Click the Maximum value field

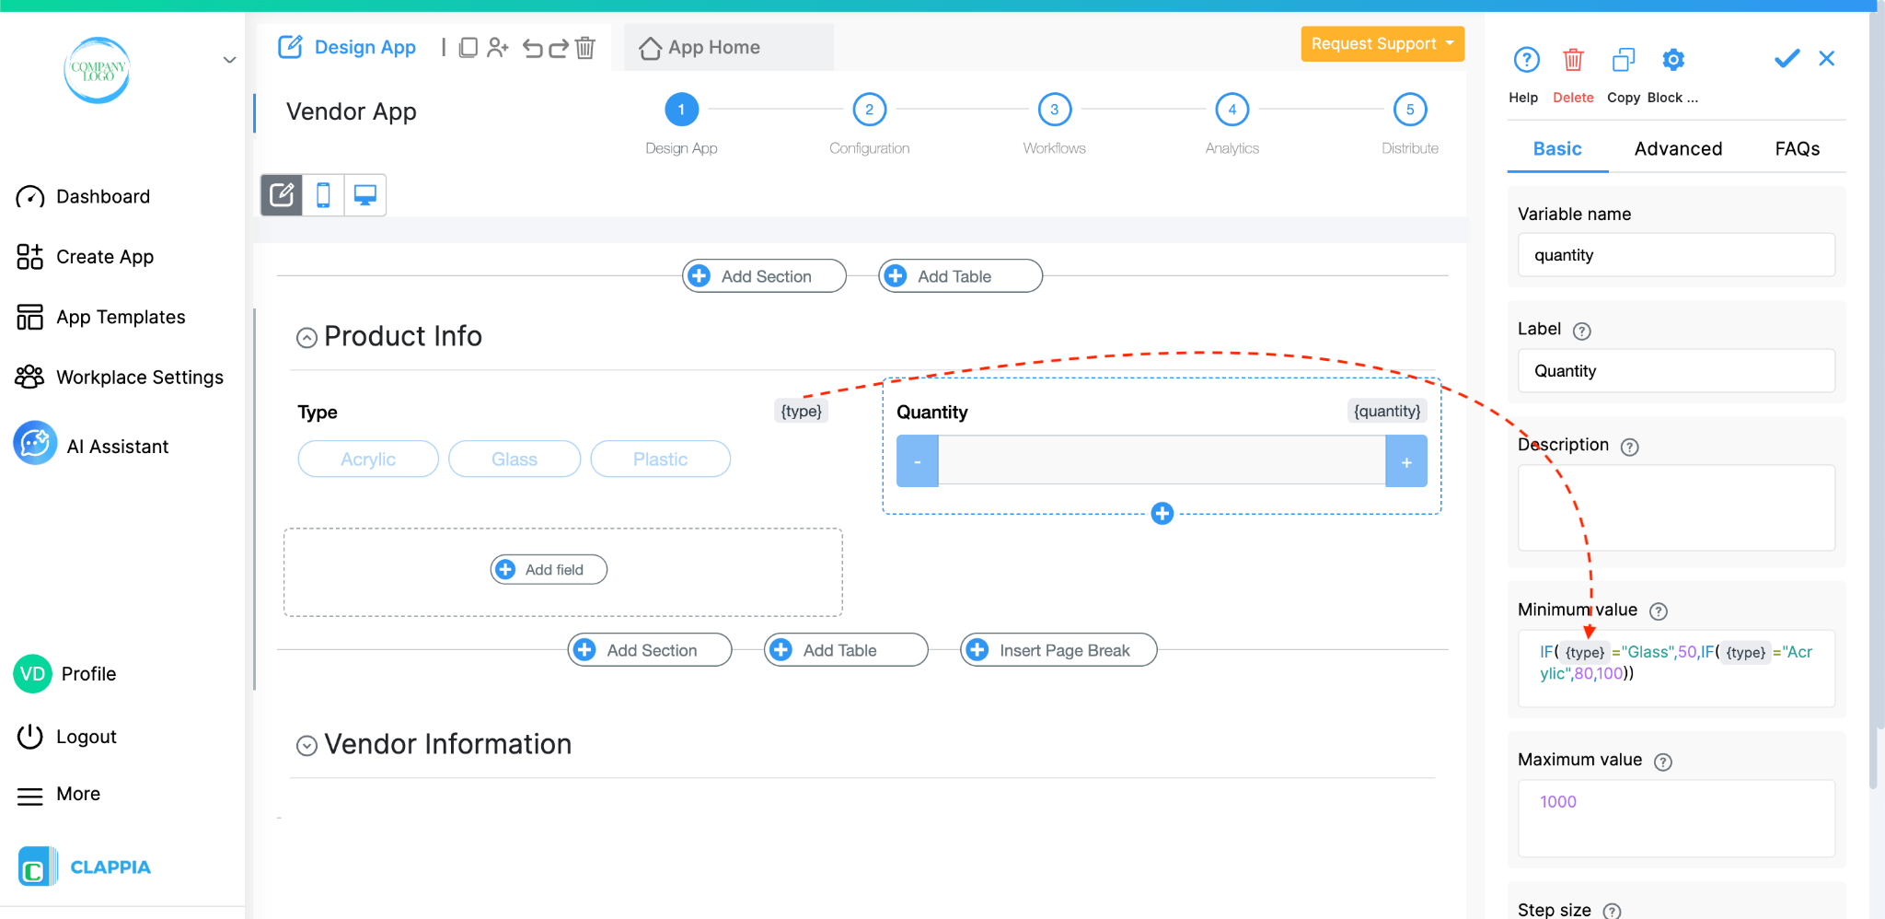(x=1676, y=819)
